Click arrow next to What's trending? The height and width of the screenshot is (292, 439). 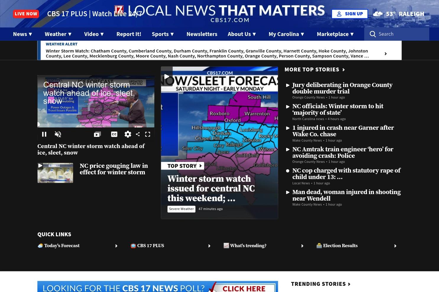tap(302, 246)
